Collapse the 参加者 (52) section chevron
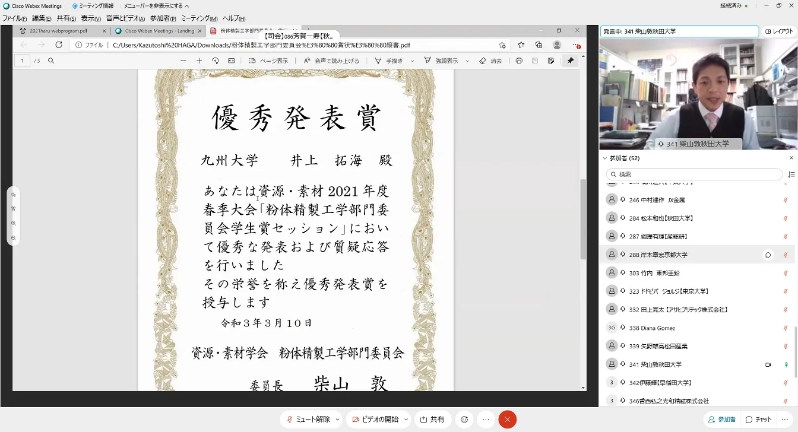Screen dimensions: 798x432 pos(605,158)
